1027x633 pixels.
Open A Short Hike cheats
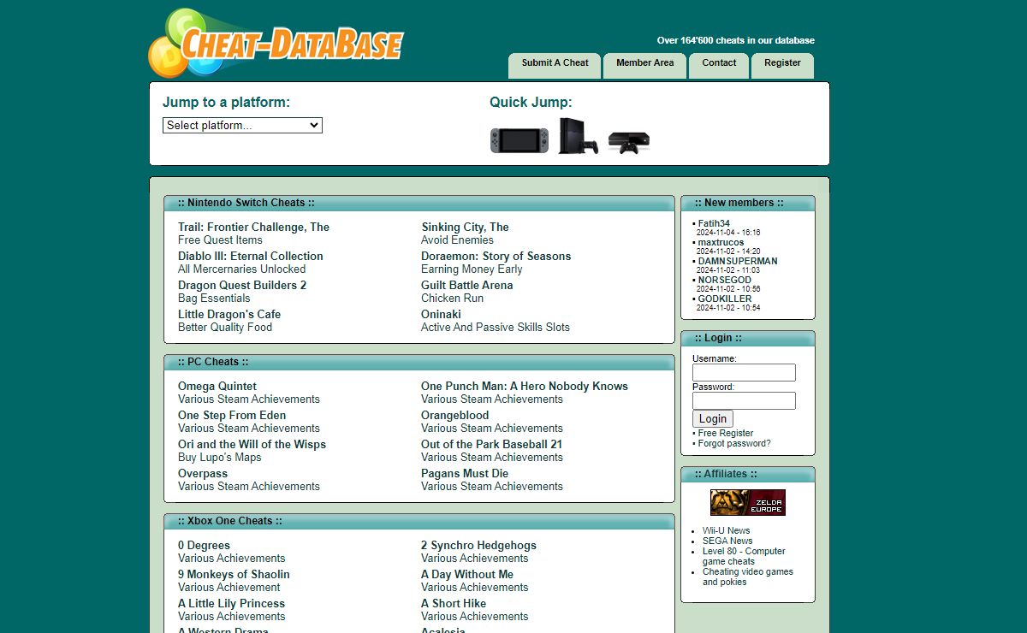(x=454, y=603)
